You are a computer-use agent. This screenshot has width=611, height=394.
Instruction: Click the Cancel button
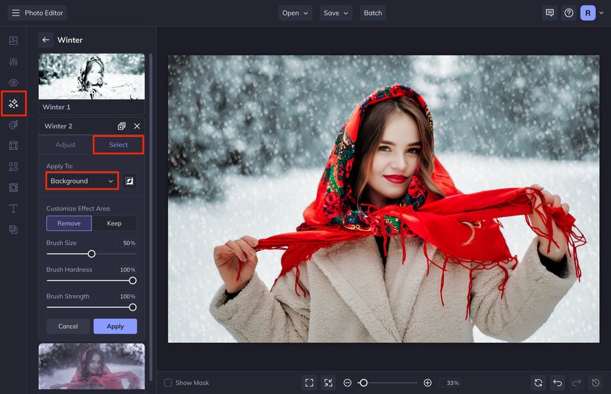coord(68,326)
